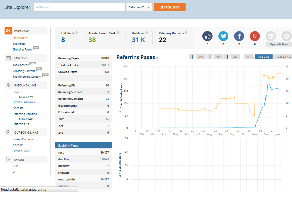292x217 pixels.
Task: Click dofollow count 30,820
Action: tap(105, 159)
